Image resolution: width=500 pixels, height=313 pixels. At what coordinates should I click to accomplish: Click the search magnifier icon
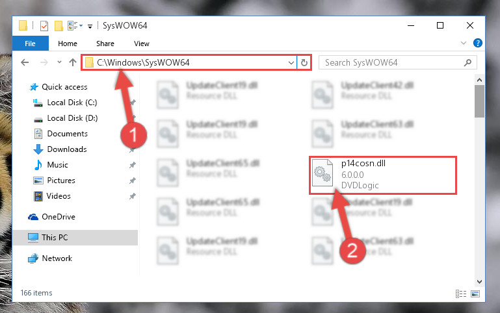467,62
